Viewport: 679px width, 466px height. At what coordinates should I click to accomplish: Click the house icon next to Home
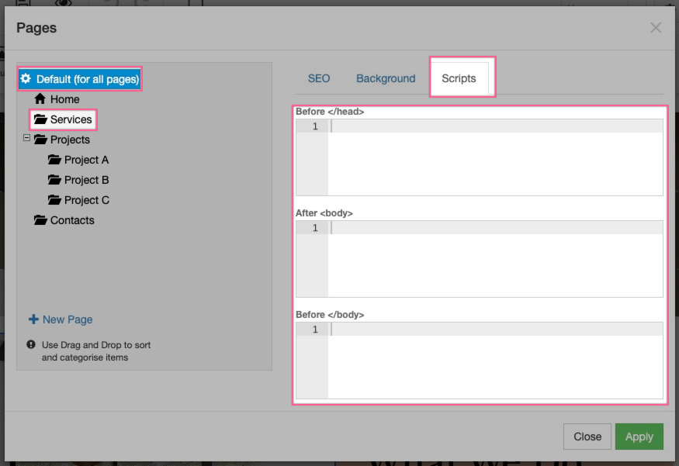pos(40,98)
